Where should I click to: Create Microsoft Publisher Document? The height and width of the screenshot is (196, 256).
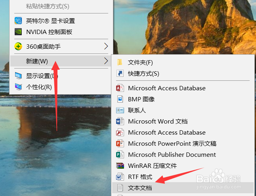183,155
